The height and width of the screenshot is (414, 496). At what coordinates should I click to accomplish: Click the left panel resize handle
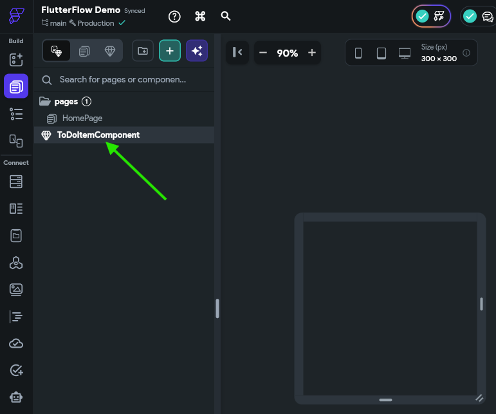pyautogui.click(x=217, y=308)
